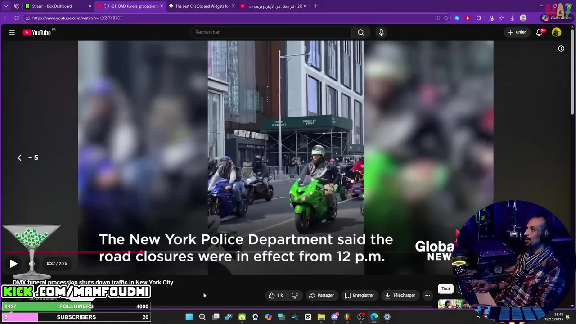Open YouTube notifications bell
576x324 pixels.
coord(539,32)
